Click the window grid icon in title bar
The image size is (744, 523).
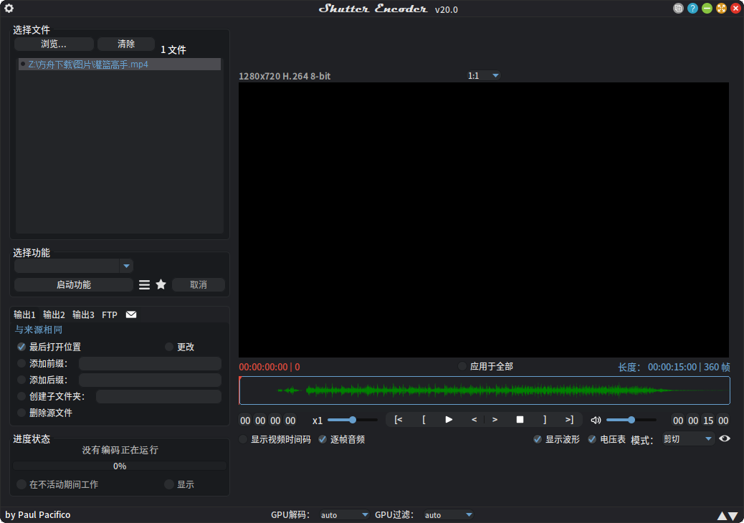click(x=678, y=8)
